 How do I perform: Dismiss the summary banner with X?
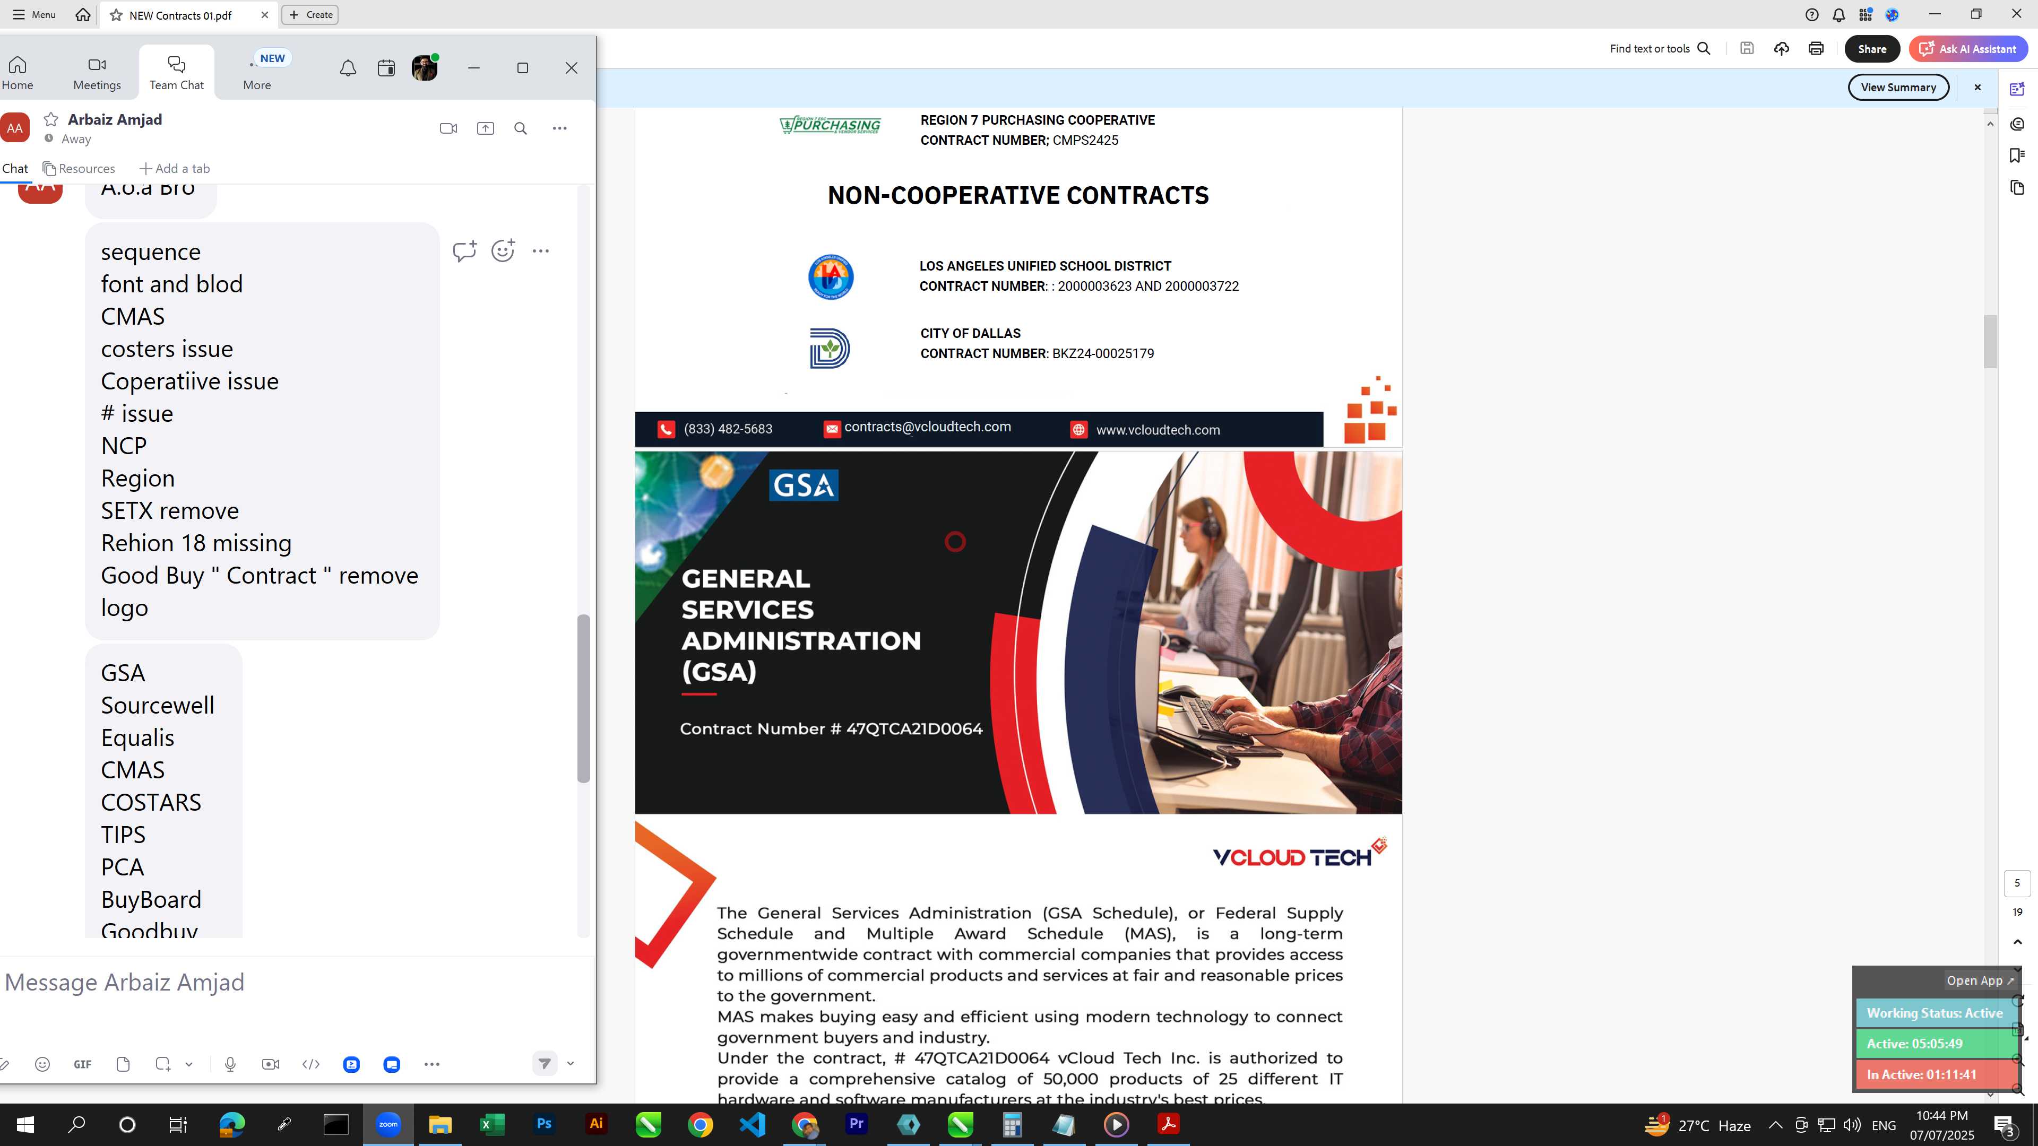[x=1977, y=87]
